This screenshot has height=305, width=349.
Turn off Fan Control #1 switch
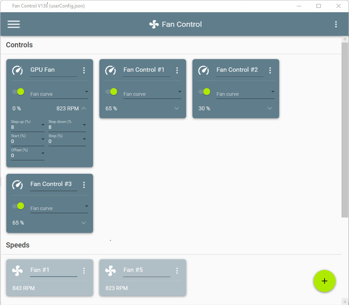111,92
